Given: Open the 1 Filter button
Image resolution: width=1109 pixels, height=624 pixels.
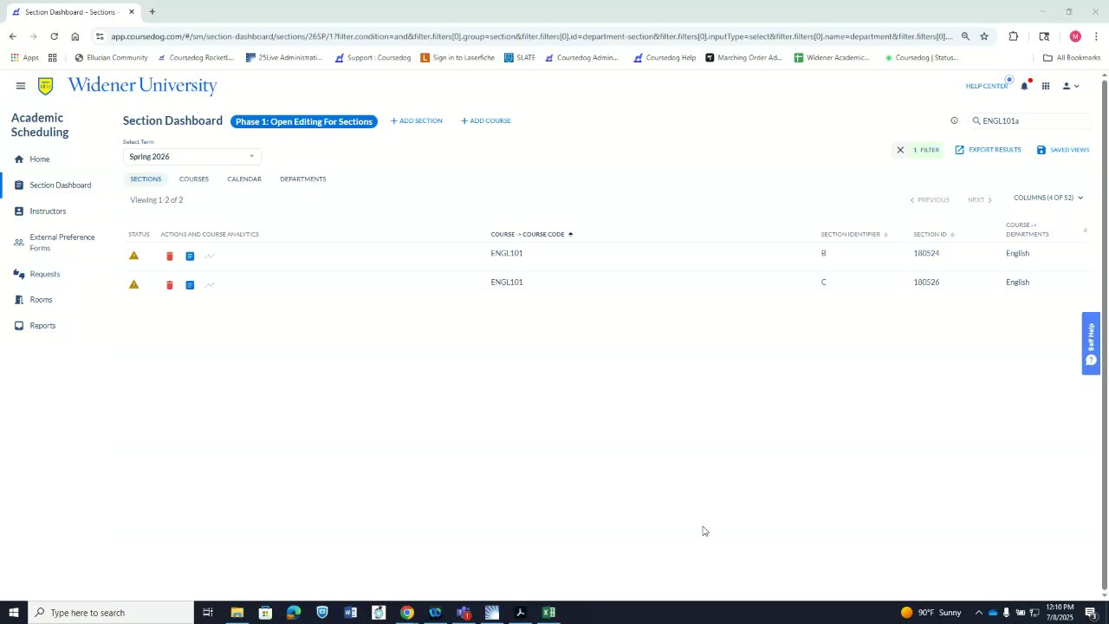Looking at the screenshot, I should click(926, 150).
